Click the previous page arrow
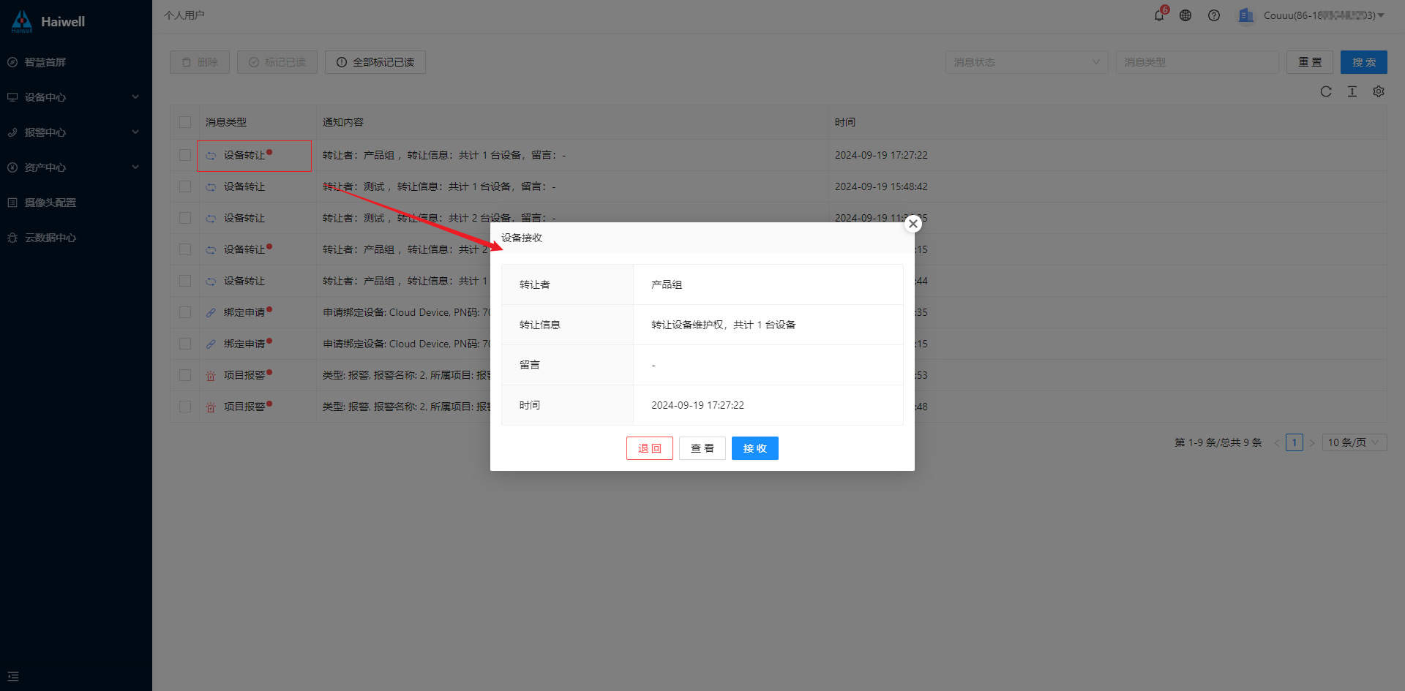The image size is (1405, 691). (x=1277, y=442)
